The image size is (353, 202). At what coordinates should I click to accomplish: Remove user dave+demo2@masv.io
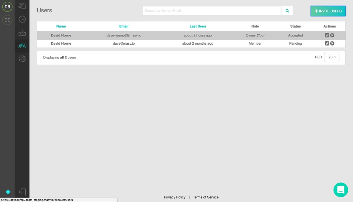point(332,35)
